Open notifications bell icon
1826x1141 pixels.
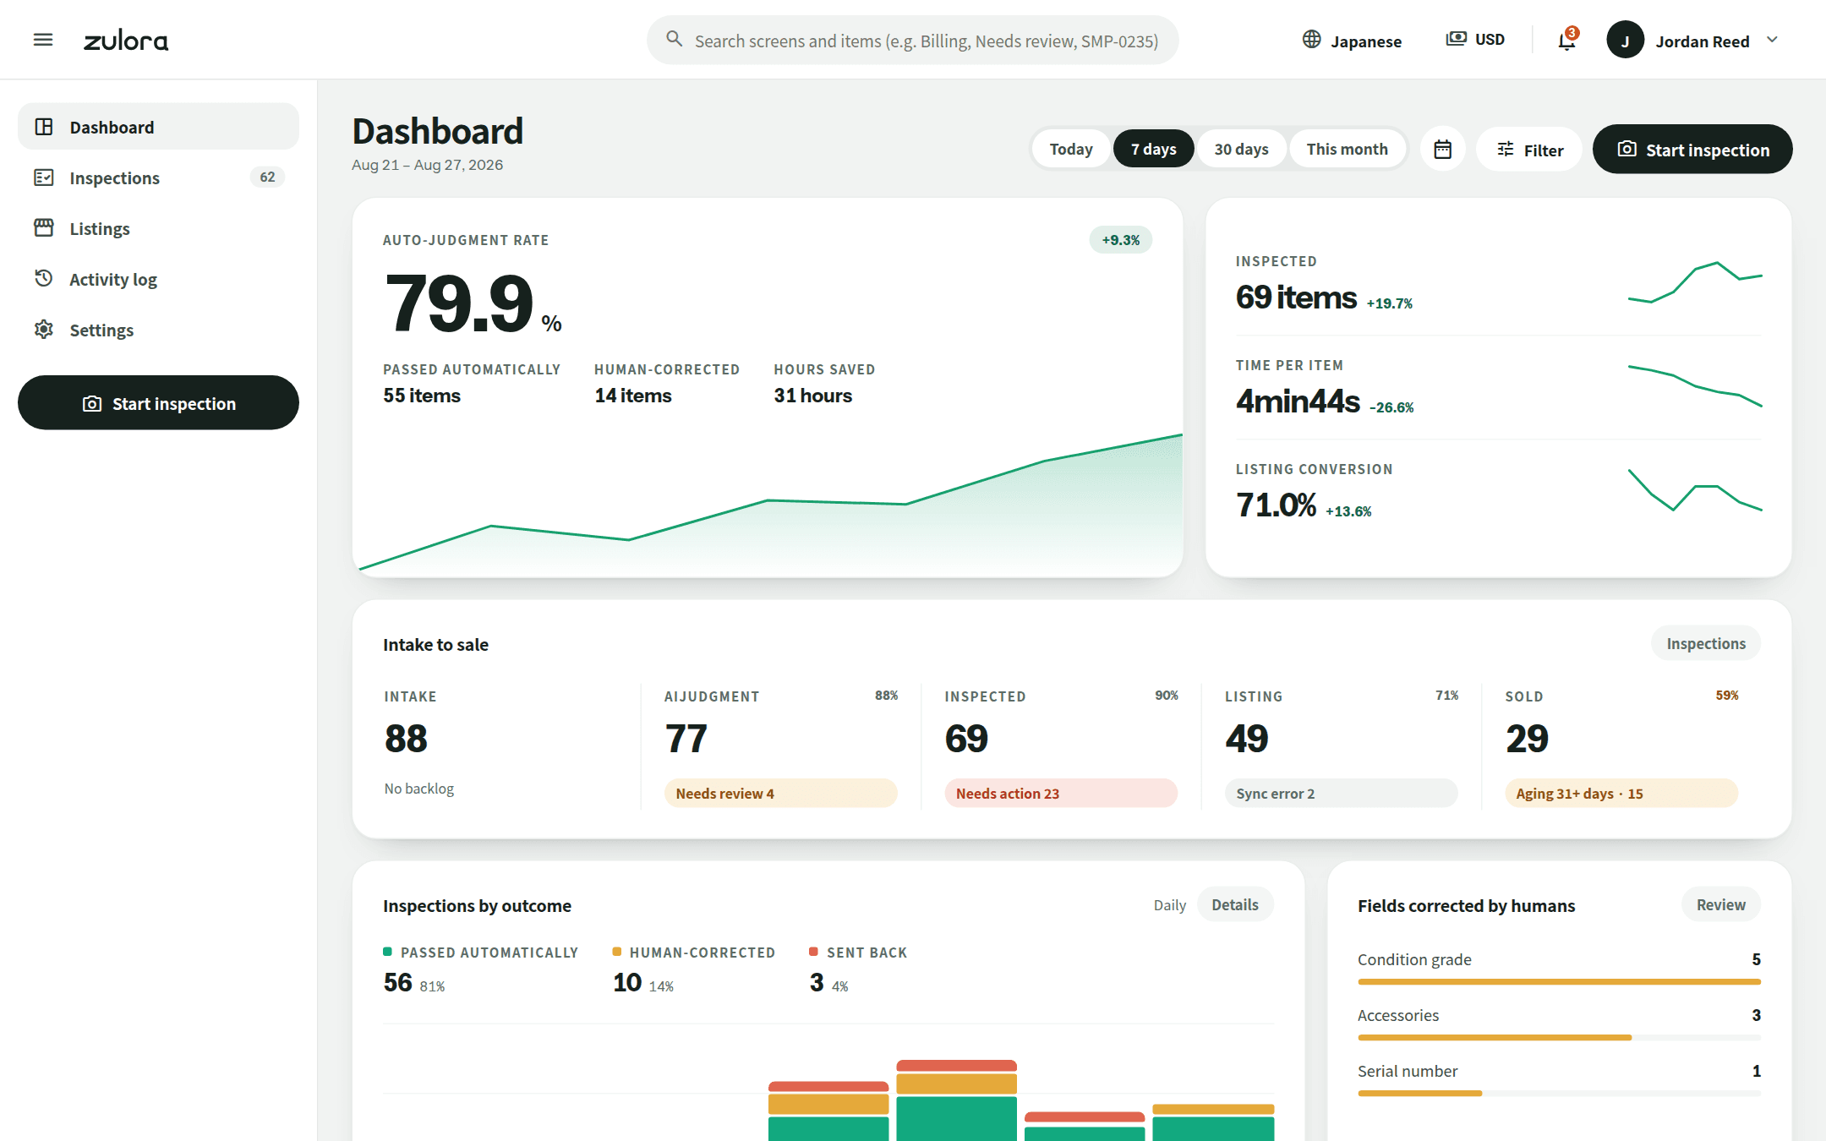(1566, 40)
